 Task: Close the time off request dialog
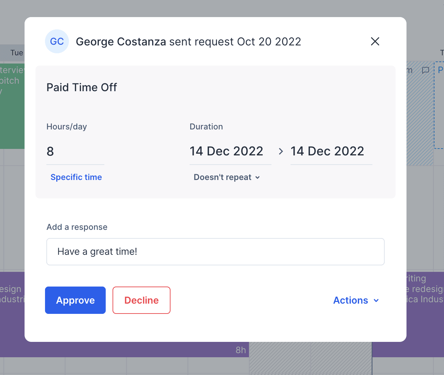[375, 41]
